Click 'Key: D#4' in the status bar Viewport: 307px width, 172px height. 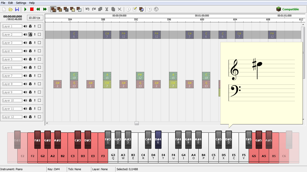pyautogui.click(x=54, y=169)
